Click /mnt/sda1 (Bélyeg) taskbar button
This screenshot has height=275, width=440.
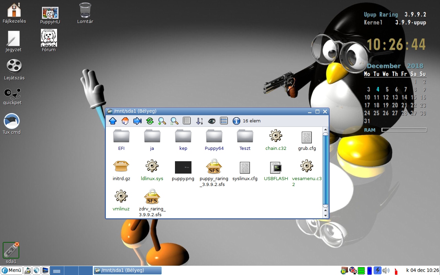(x=128, y=271)
